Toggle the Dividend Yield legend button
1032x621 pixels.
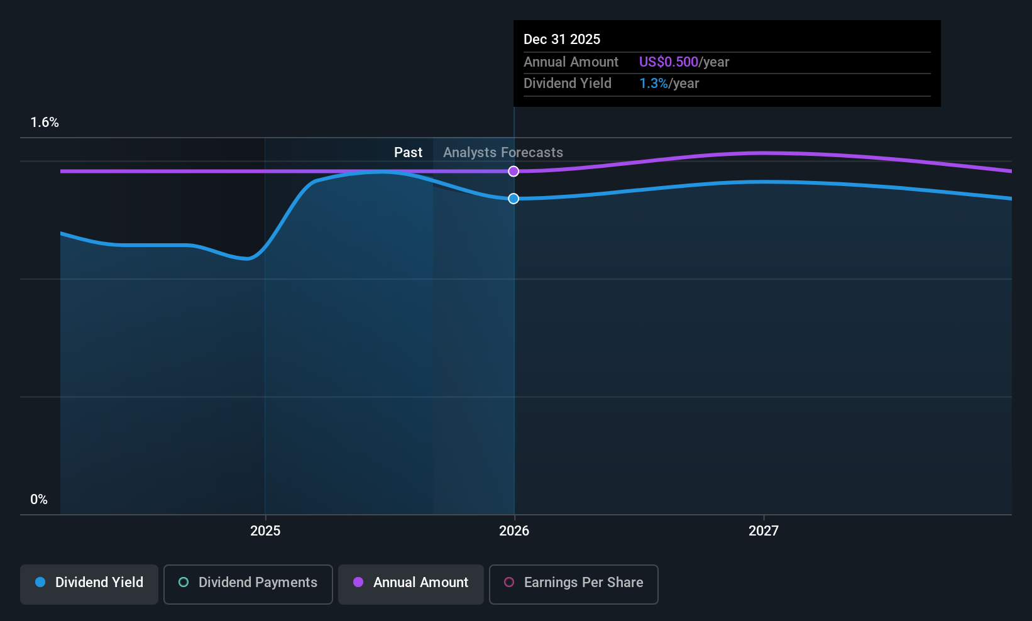tap(89, 584)
